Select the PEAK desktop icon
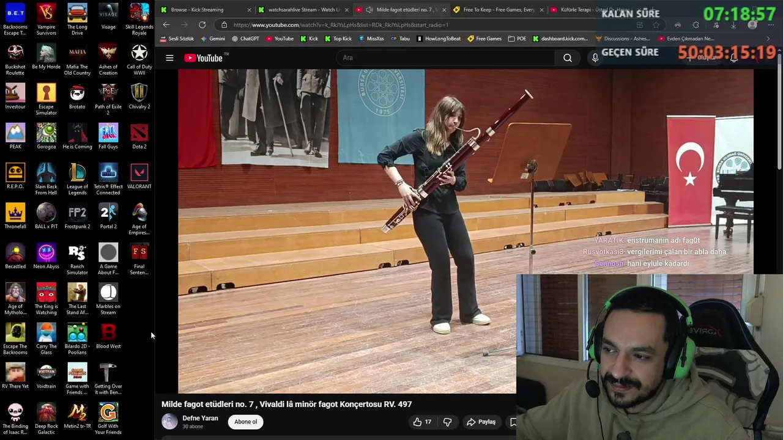783x440 pixels. tap(15, 136)
